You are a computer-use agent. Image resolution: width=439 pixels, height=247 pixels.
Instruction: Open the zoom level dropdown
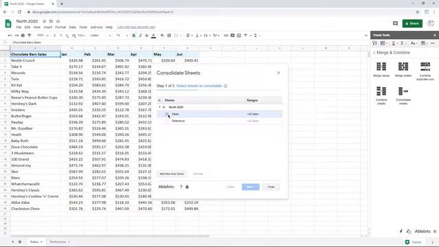(x=43, y=36)
